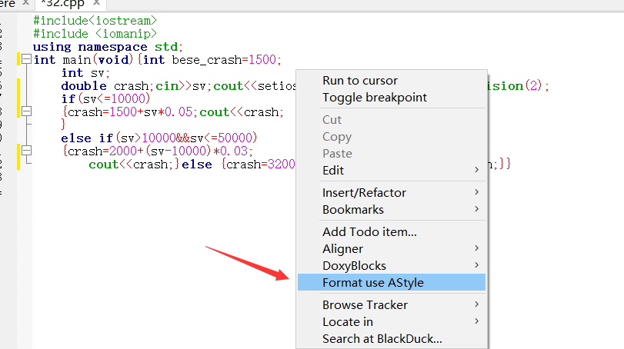
Task: Click the using namespace std line
Action: (x=108, y=47)
